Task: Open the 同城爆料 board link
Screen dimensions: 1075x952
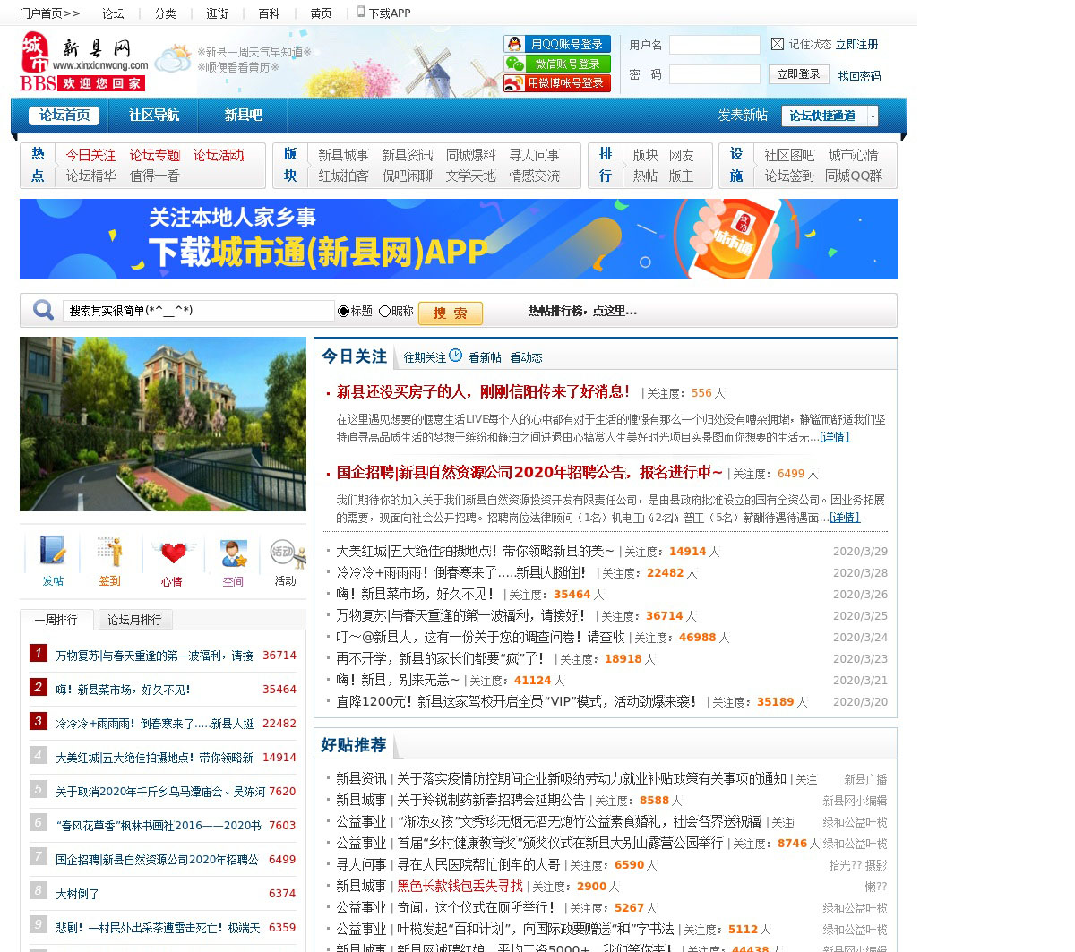Action: pos(471,155)
